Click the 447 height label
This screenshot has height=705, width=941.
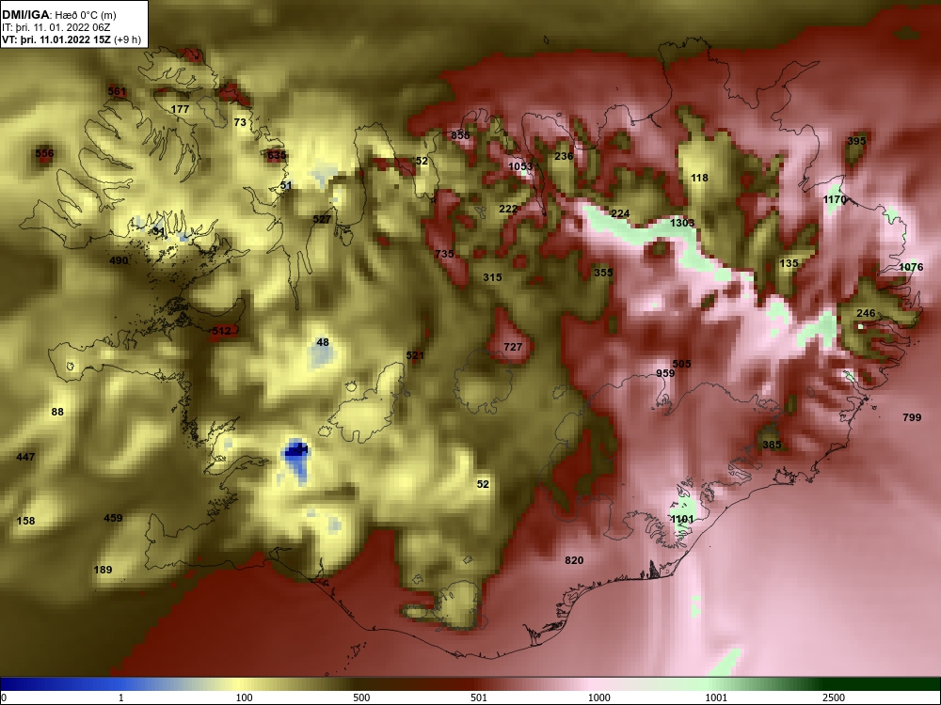click(25, 457)
